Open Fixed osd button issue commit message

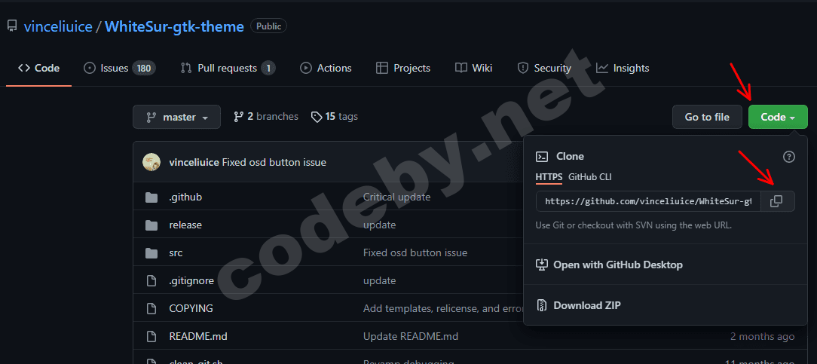274,163
